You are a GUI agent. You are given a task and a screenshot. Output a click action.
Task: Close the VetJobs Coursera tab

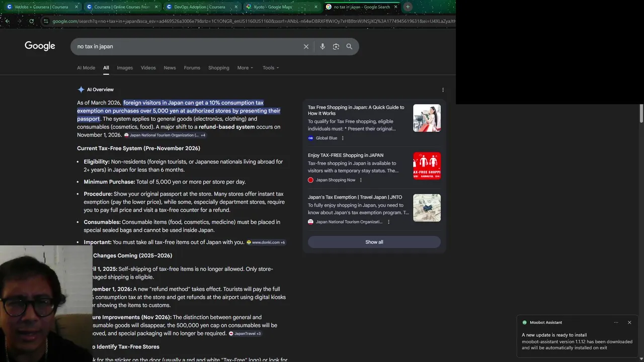76,7
